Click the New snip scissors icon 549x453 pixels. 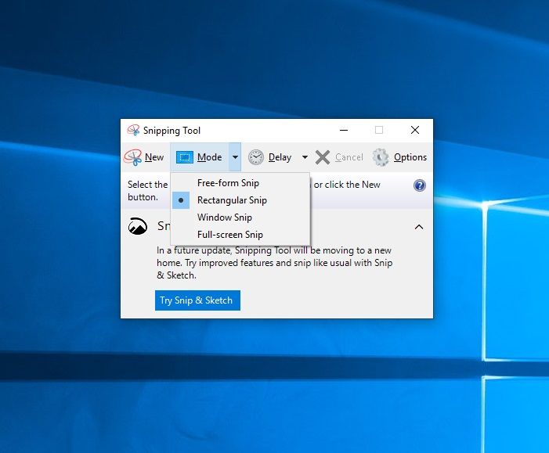click(x=132, y=157)
